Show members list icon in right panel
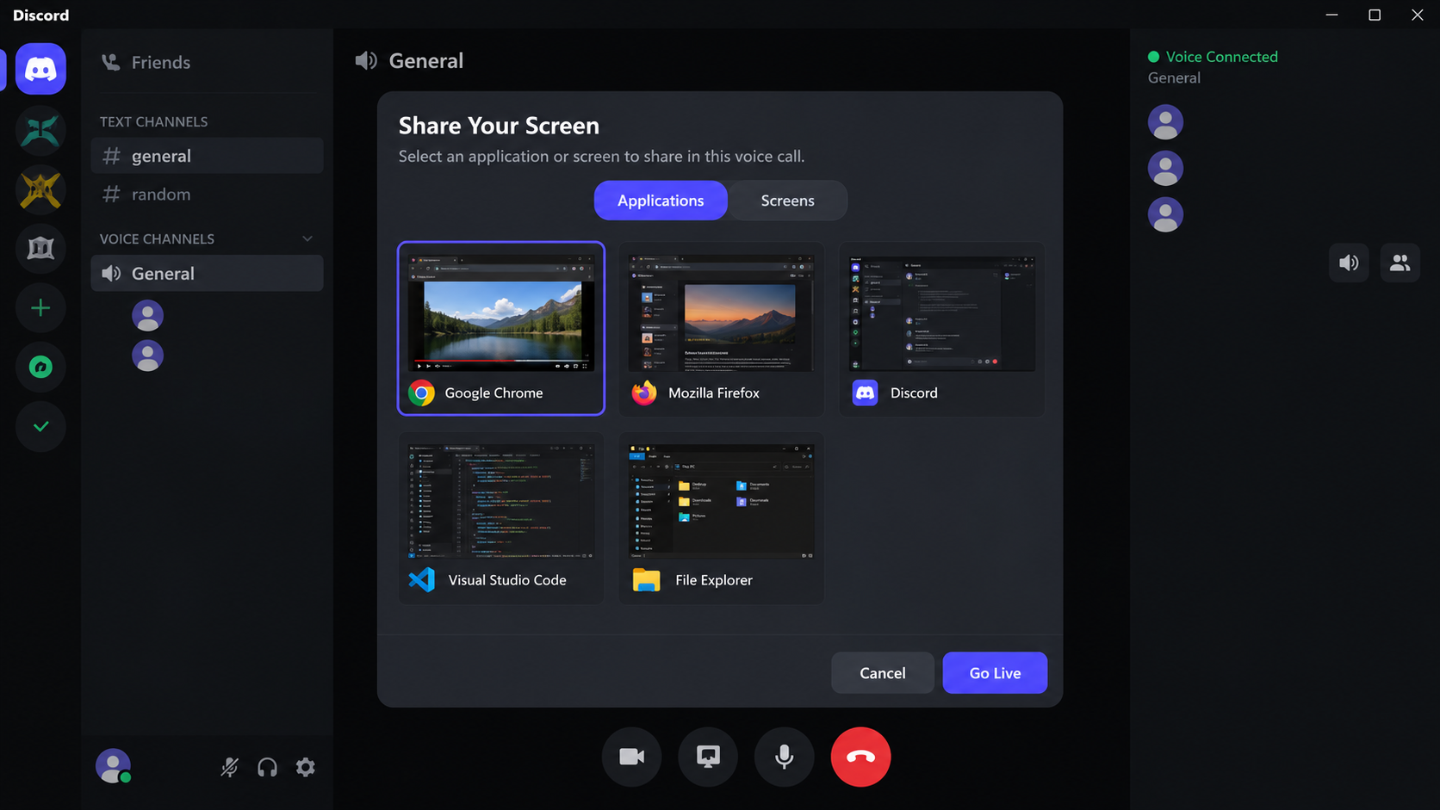This screenshot has height=810, width=1440. (x=1400, y=263)
